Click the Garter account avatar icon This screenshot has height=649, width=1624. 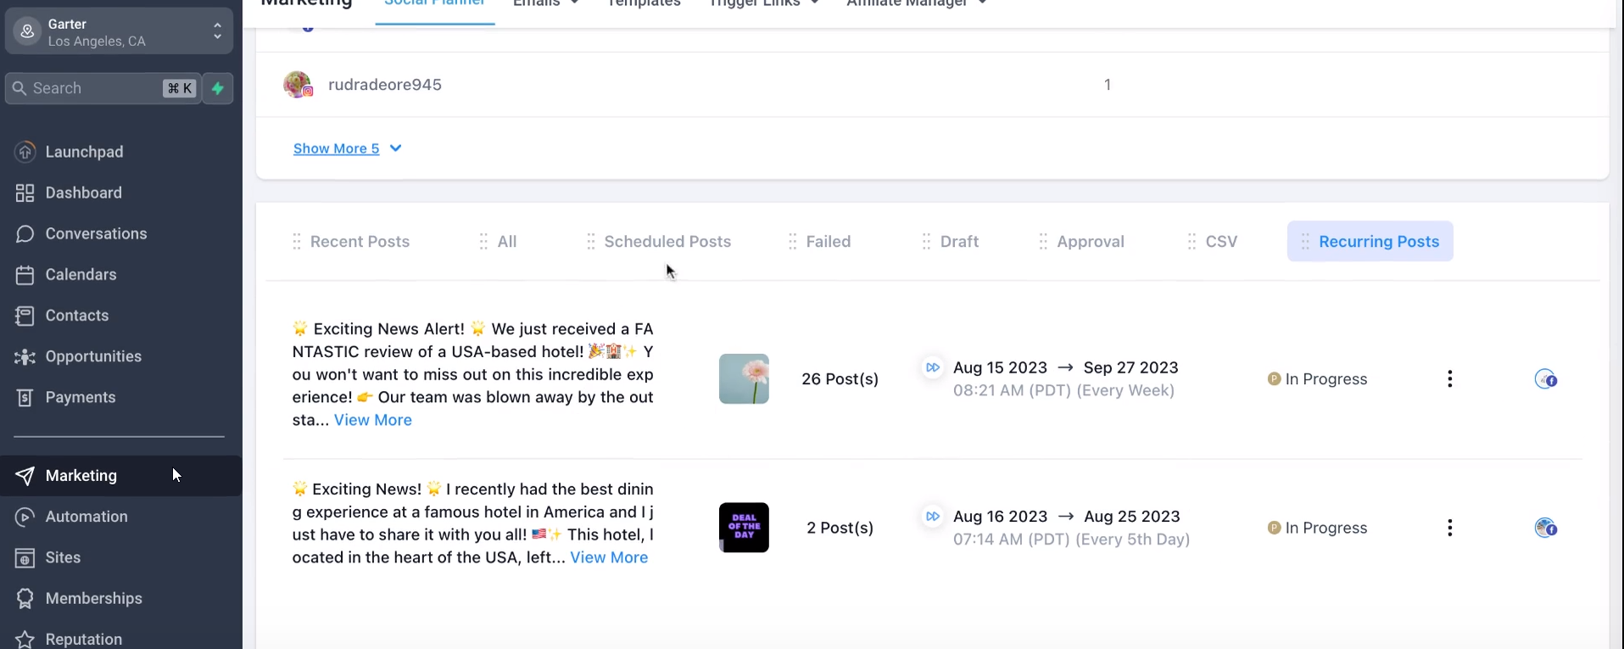[27, 31]
